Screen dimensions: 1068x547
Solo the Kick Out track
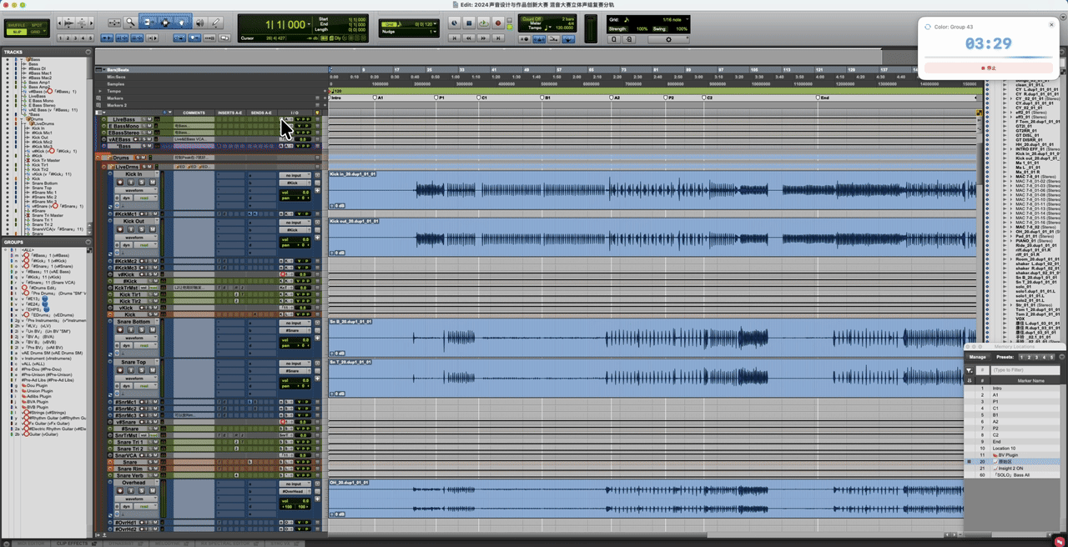click(142, 228)
